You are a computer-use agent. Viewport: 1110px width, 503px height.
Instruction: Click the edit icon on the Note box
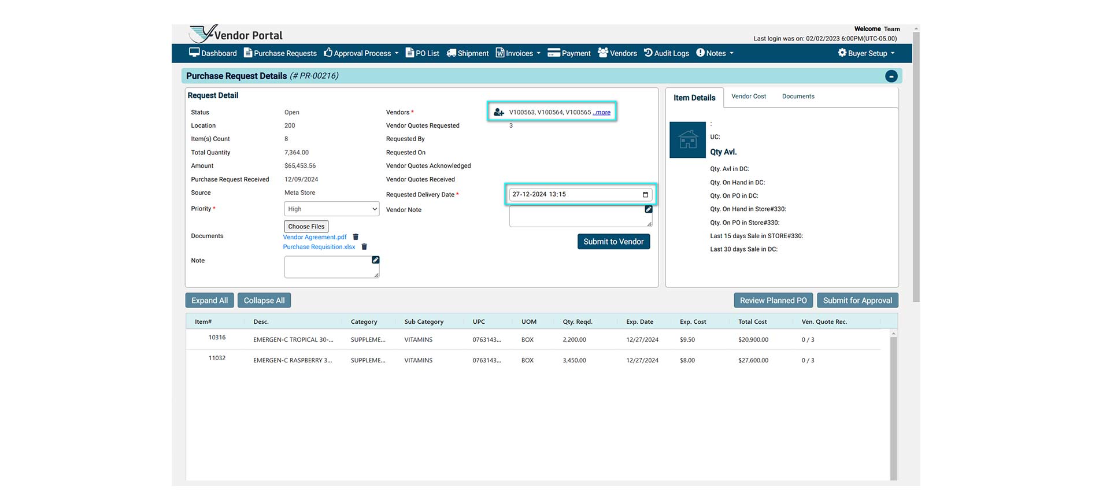point(375,260)
